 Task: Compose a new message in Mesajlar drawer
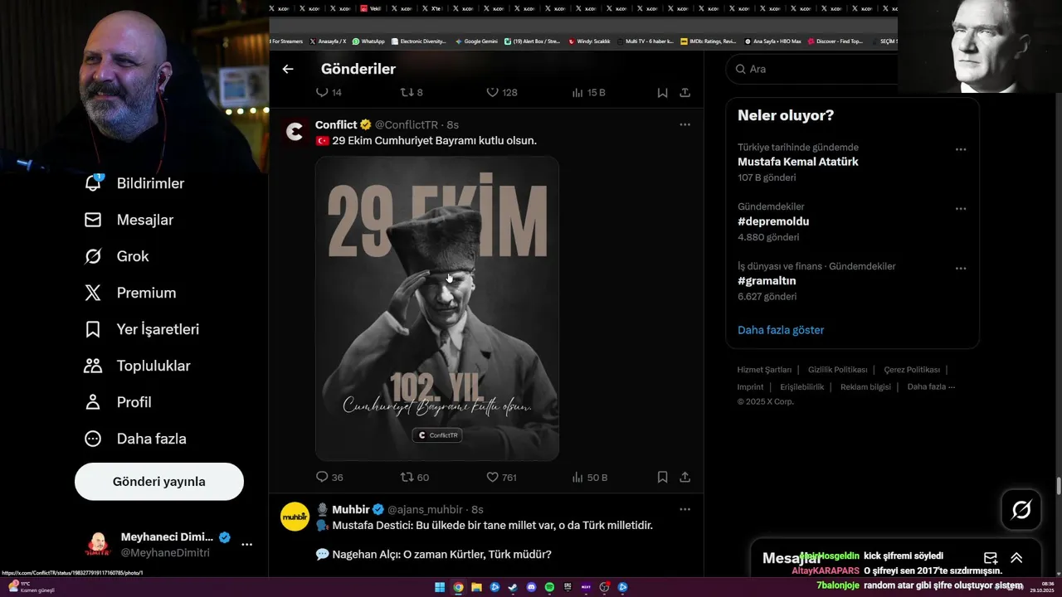pos(991,558)
